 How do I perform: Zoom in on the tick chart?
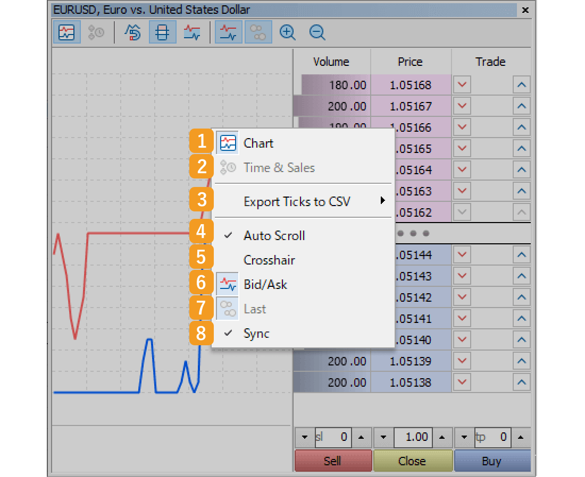tap(287, 32)
